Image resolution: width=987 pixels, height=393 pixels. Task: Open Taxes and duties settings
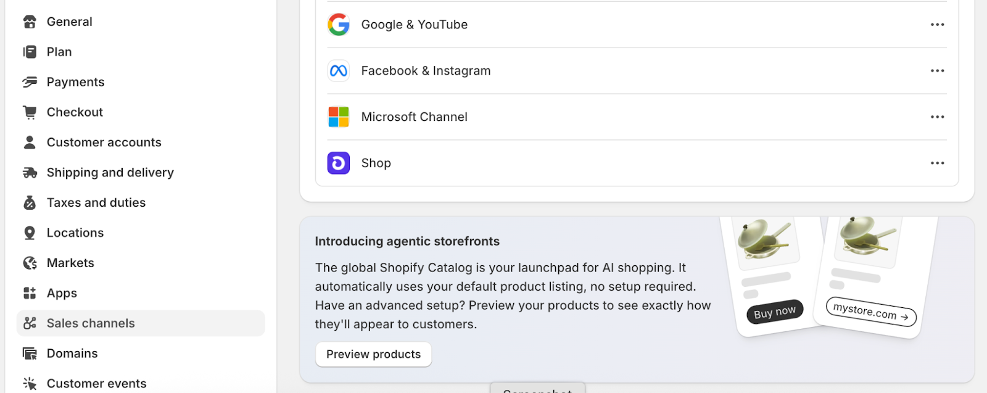click(141, 203)
